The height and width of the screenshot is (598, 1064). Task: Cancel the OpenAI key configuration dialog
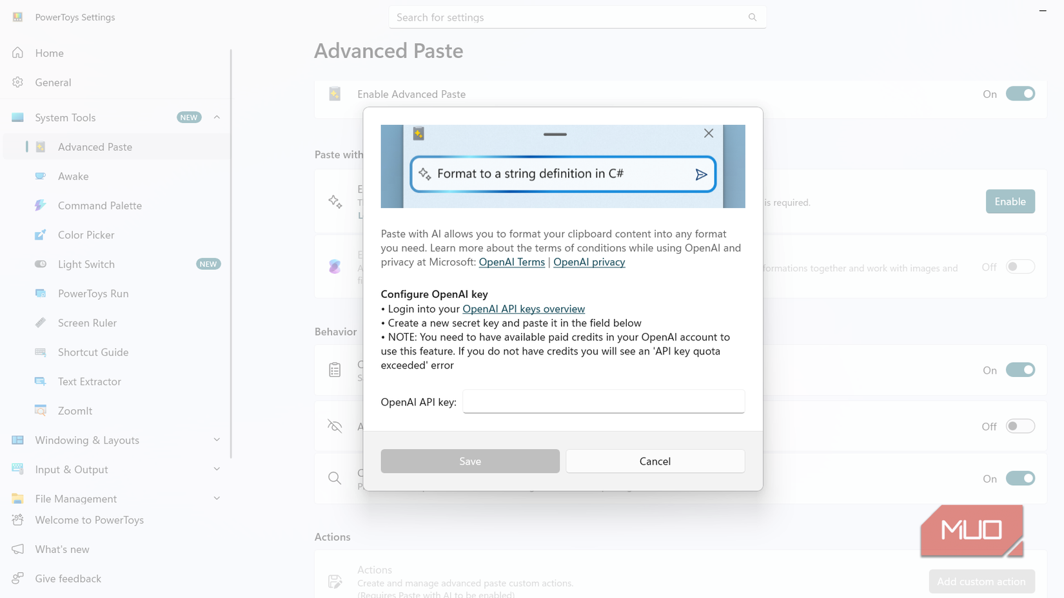tap(655, 461)
